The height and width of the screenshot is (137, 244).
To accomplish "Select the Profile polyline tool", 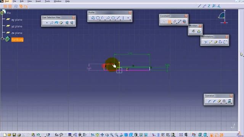I will click(93, 18).
